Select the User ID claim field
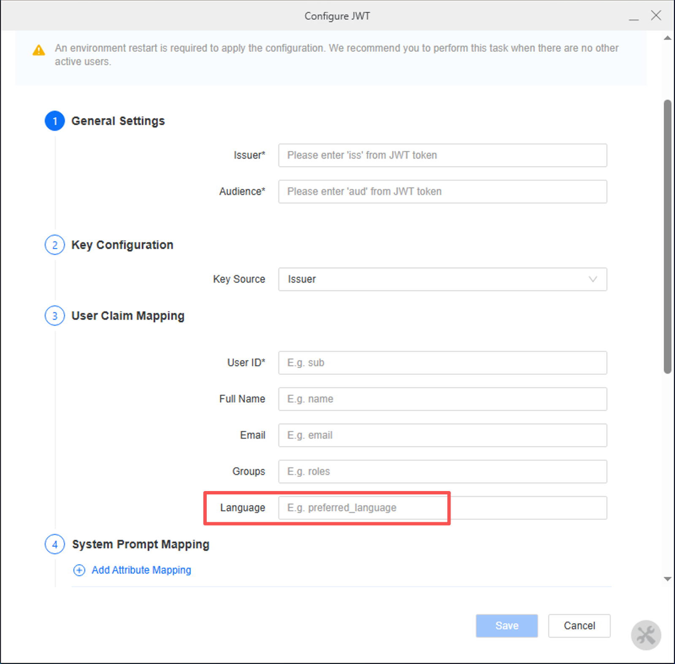Viewport: 675px width, 664px height. tap(443, 363)
